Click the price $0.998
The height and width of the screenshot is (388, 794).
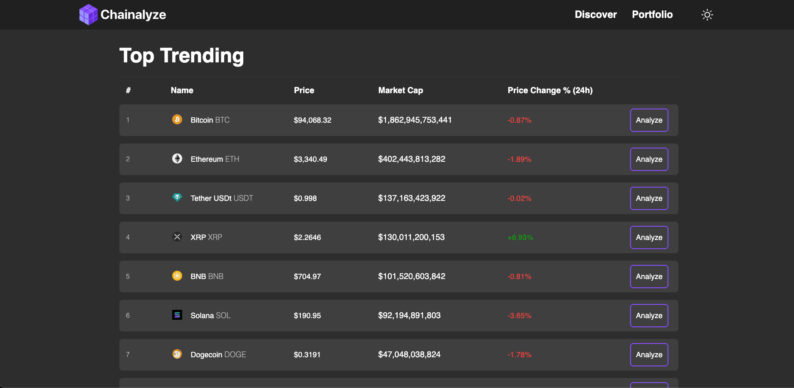[x=305, y=198]
